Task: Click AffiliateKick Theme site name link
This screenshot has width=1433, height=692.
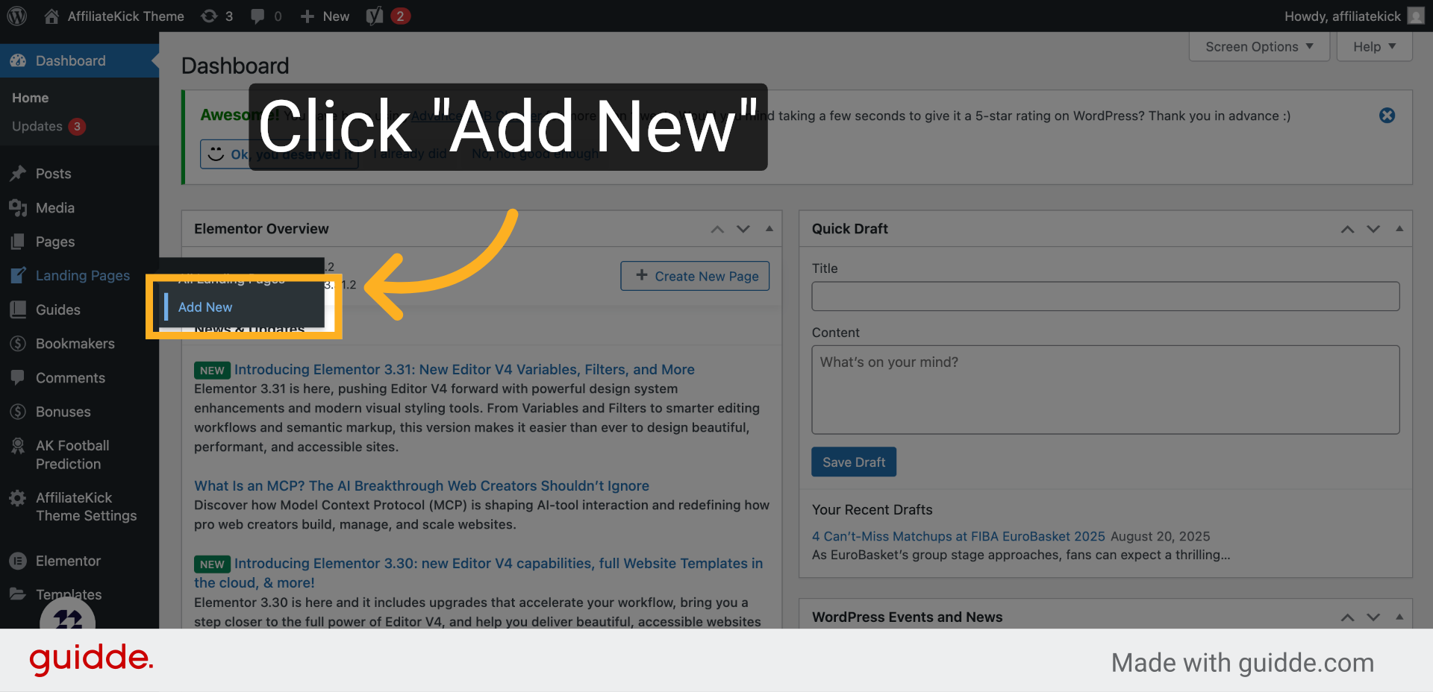Action: click(x=126, y=16)
